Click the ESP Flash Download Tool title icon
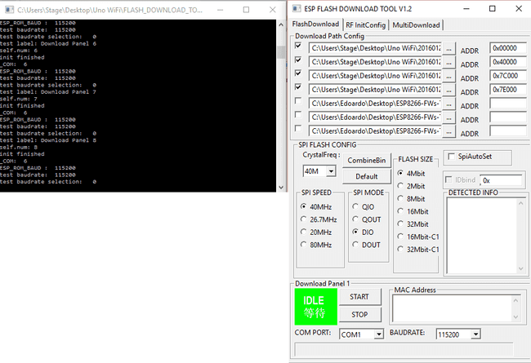Image resolution: width=531 pixels, height=363 pixels. point(297,8)
